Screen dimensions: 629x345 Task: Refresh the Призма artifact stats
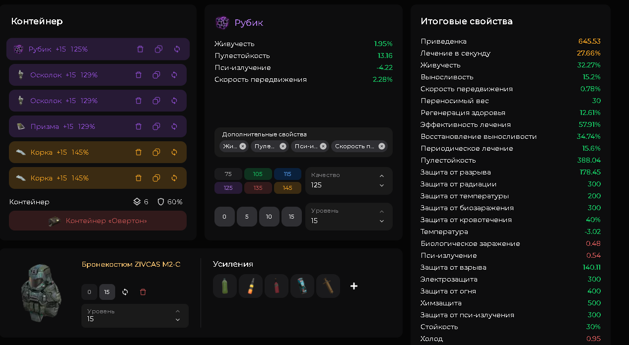click(x=174, y=126)
